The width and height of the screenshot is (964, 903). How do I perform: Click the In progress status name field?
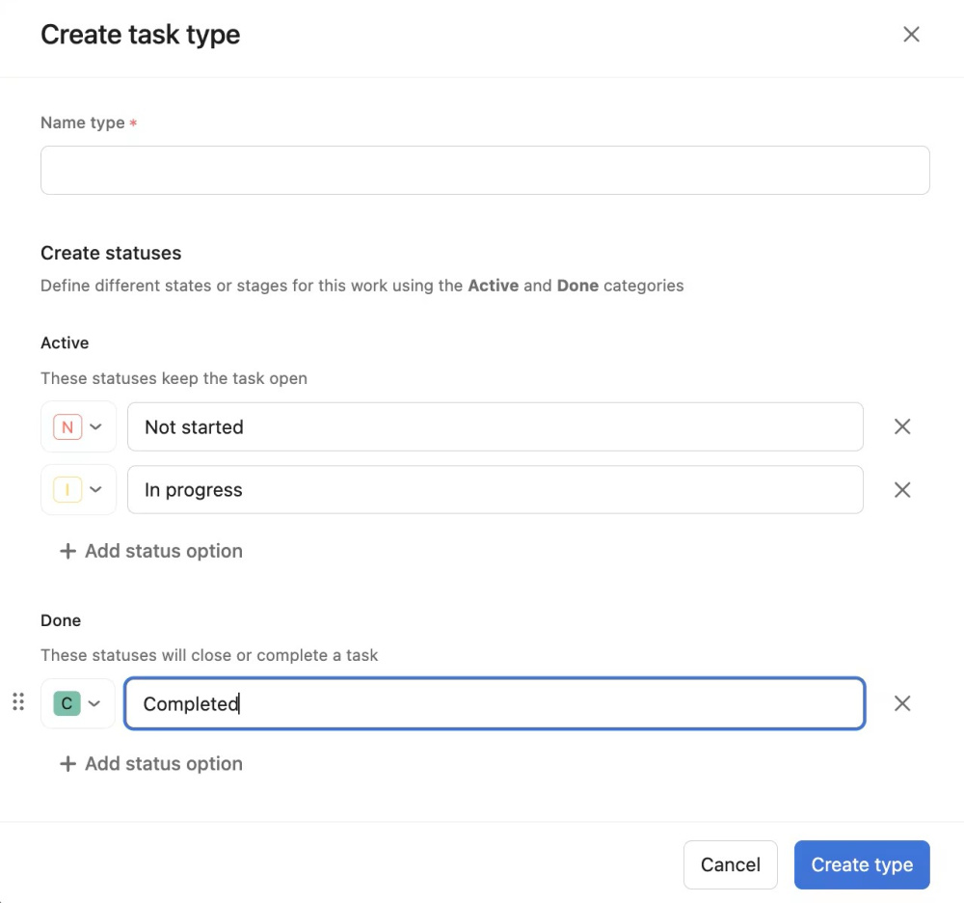tap(495, 490)
